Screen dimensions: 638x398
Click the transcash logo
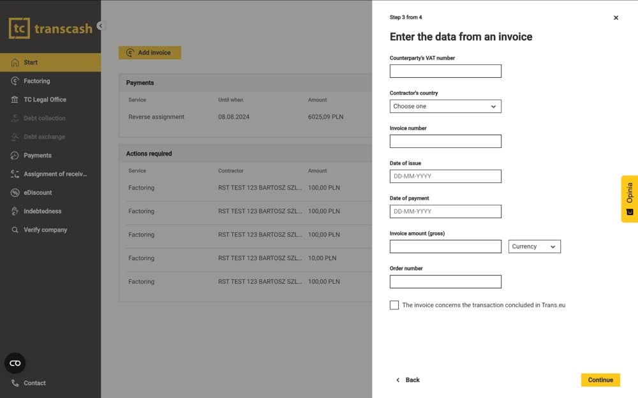50,28
